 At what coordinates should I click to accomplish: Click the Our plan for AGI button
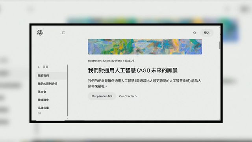point(102,96)
